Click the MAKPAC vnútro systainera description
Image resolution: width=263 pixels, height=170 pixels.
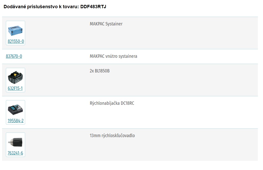113,56
